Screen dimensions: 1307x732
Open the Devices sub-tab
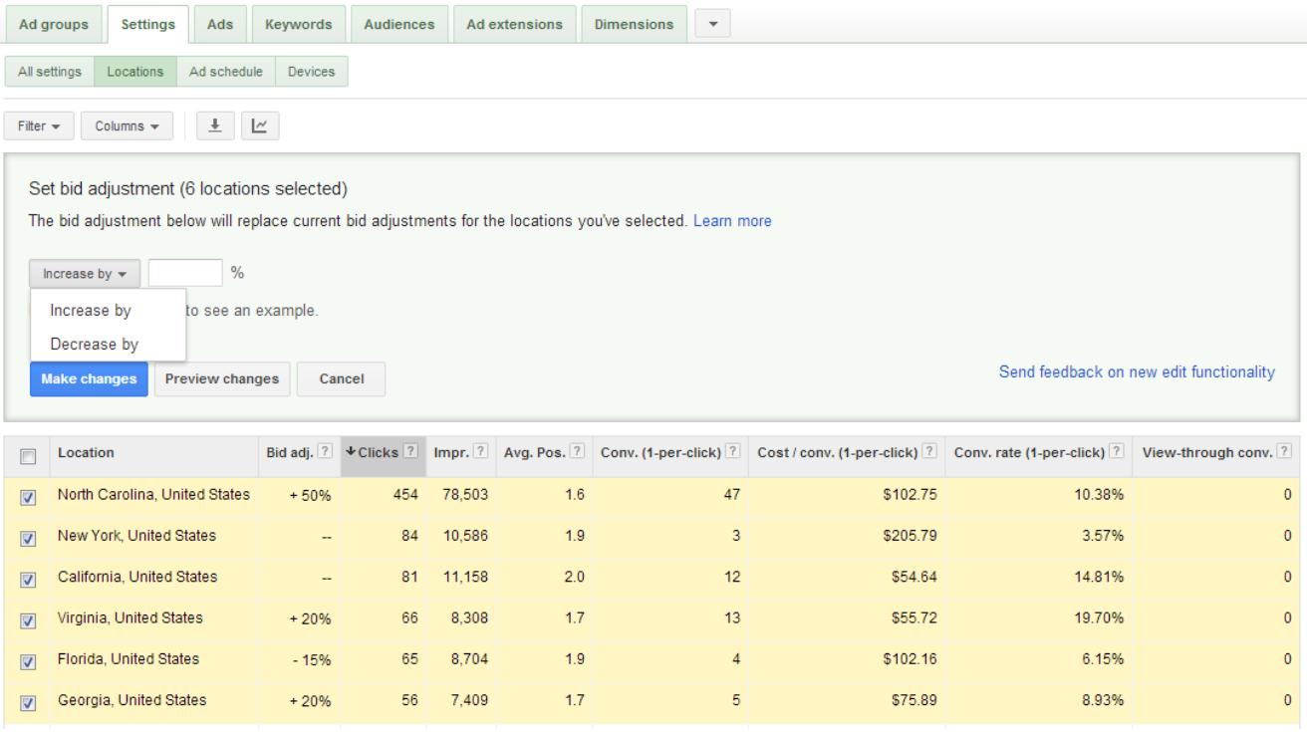coord(311,72)
